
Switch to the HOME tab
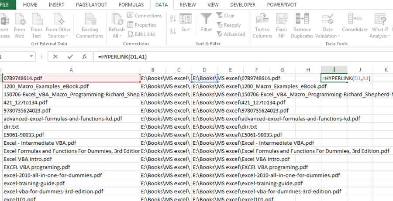pos(30,5)
